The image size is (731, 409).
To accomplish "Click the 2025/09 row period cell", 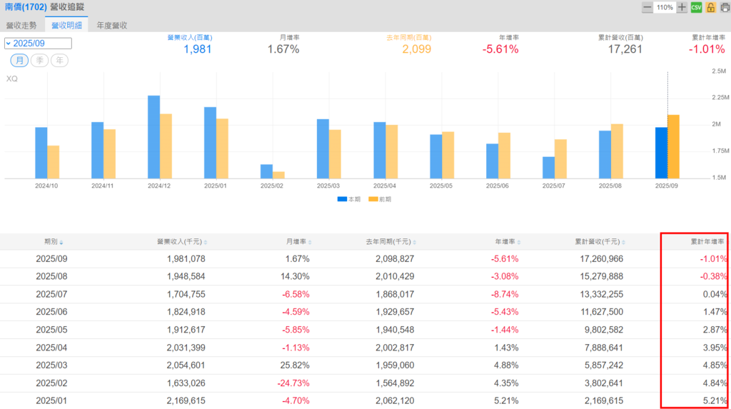I will tap(51, 259).
